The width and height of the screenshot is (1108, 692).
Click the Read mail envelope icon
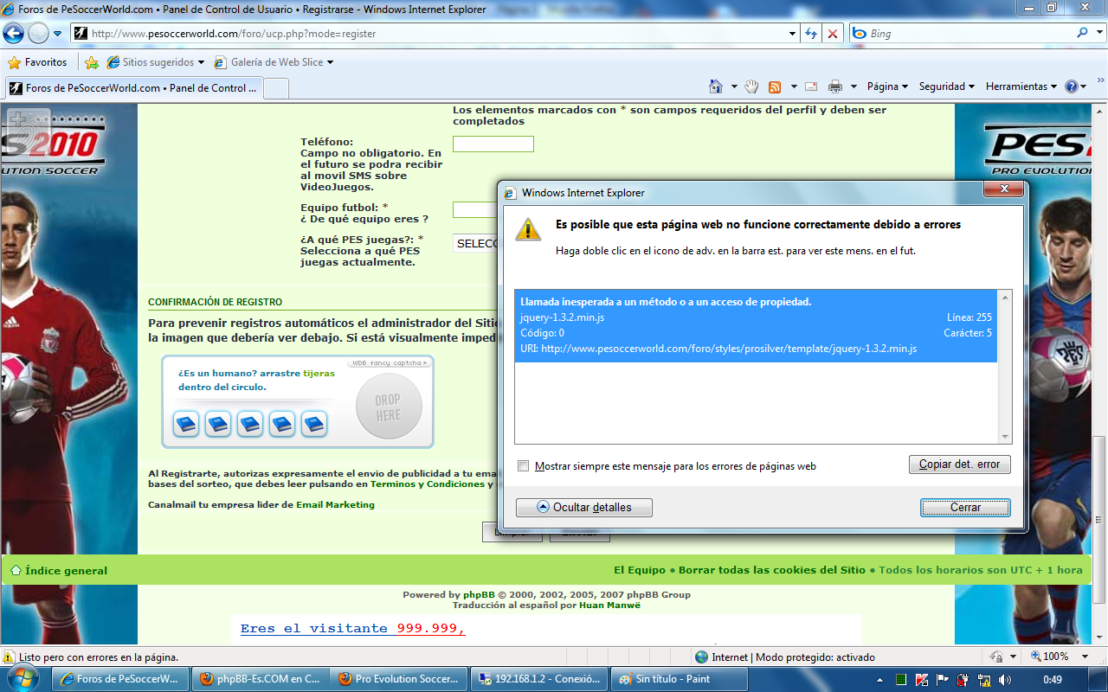point(811,86)
